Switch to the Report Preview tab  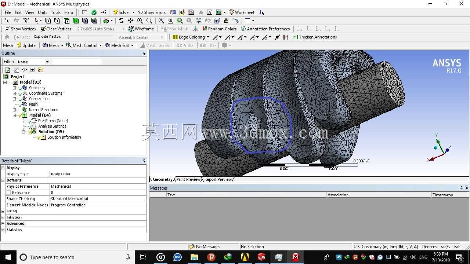pyautogui.click(x=218, y=179)
